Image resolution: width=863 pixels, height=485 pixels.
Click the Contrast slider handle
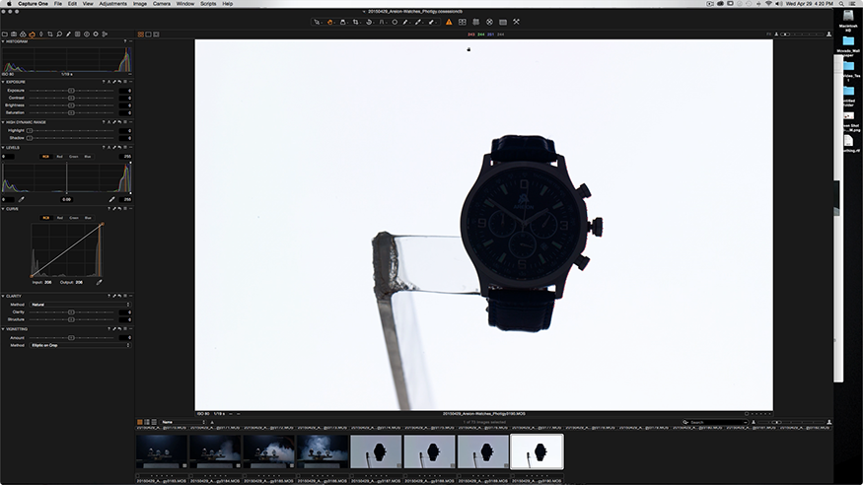71,98
